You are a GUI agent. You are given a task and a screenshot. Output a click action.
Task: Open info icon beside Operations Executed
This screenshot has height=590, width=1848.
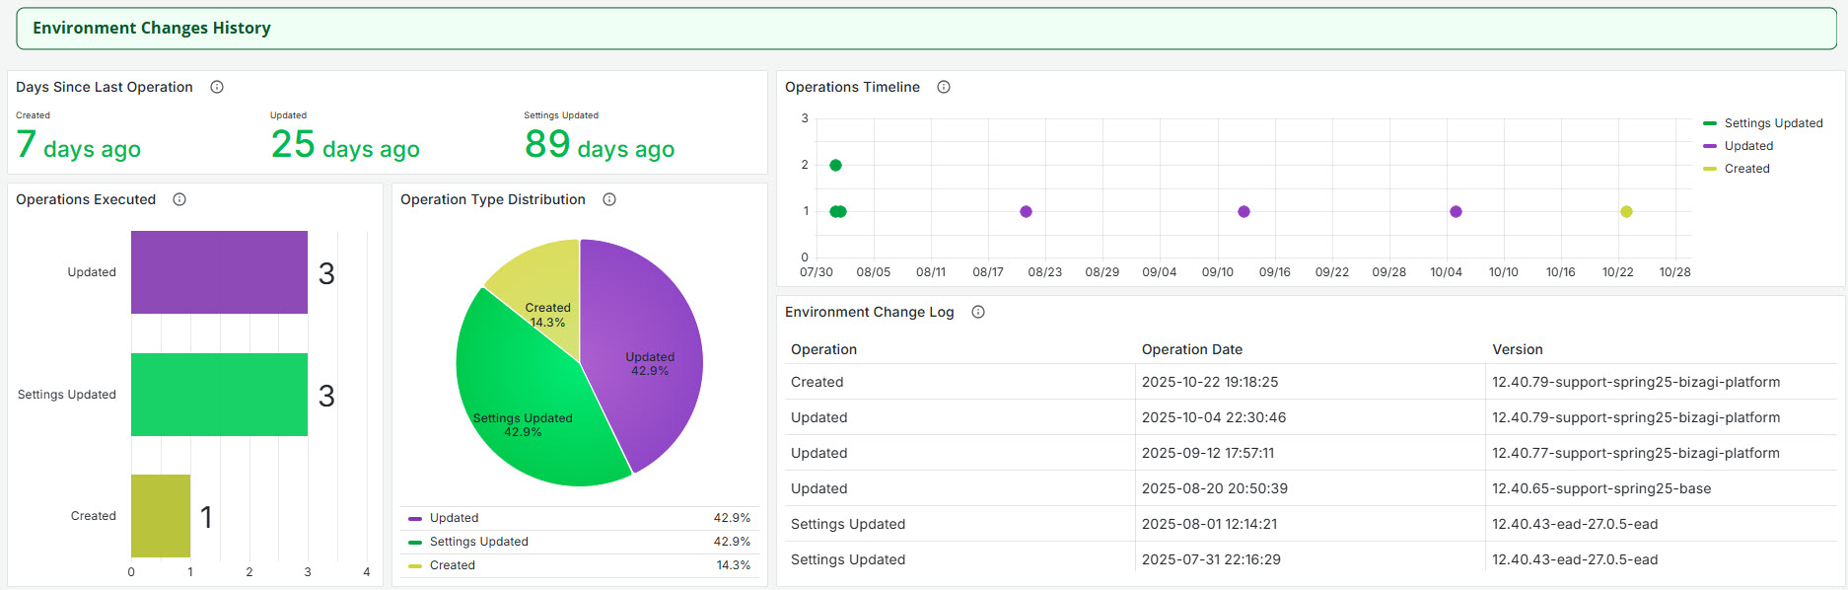coord(179,199)
